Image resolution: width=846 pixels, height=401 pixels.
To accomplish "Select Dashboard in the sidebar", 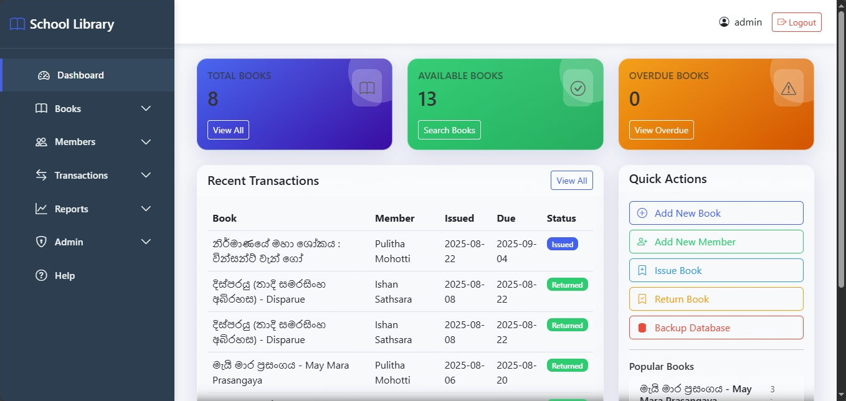I will [80, 75].
